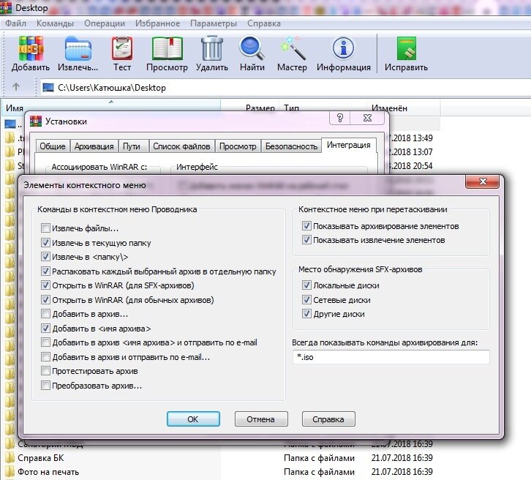Toggle Добавить в <имя архива> checkbox
This screenshot has height=480, width=531.
click(45, 328)
